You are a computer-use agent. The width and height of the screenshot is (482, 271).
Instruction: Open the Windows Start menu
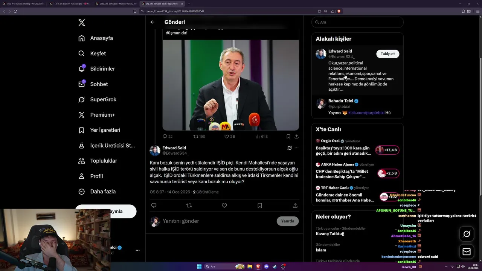pyautogui.click(x=199, y=266)
